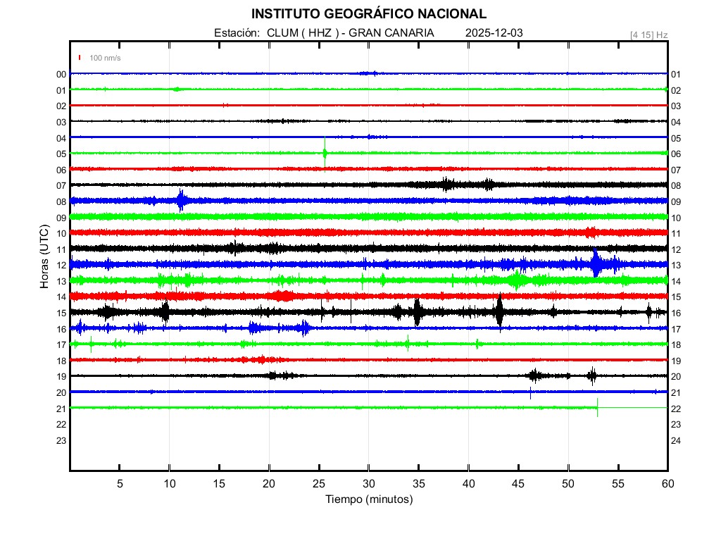Click the black burst near minute 46 on hour 19
Image resolution: width=721 pixels, height=541 pixels.
coord(534,375)
